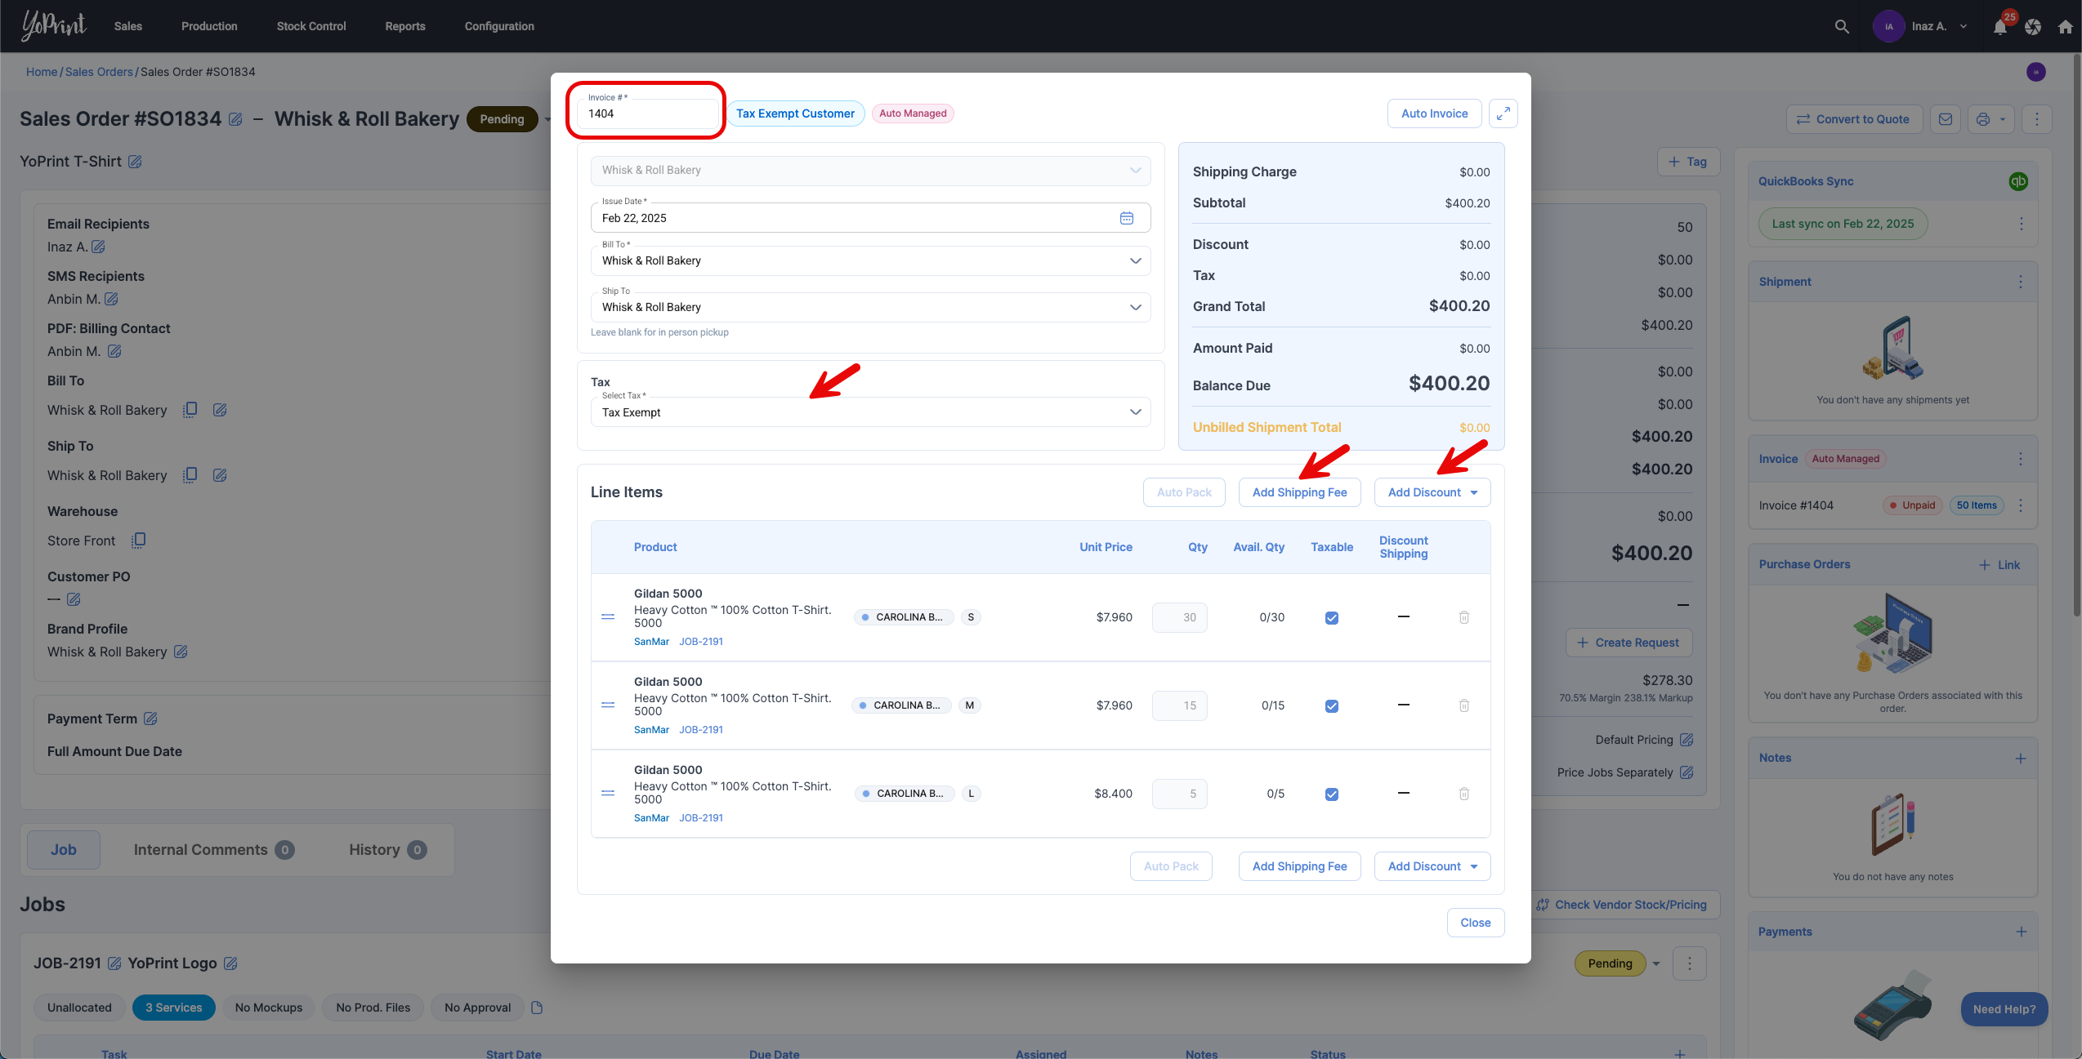This screenshot has height=1059, width=2082.
Task: Click the Convert to Quote button
Action: (x=1853, y=119)
